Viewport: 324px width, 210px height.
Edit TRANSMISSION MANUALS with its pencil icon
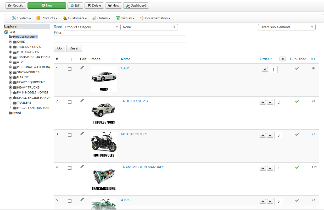tap(82, 167)
